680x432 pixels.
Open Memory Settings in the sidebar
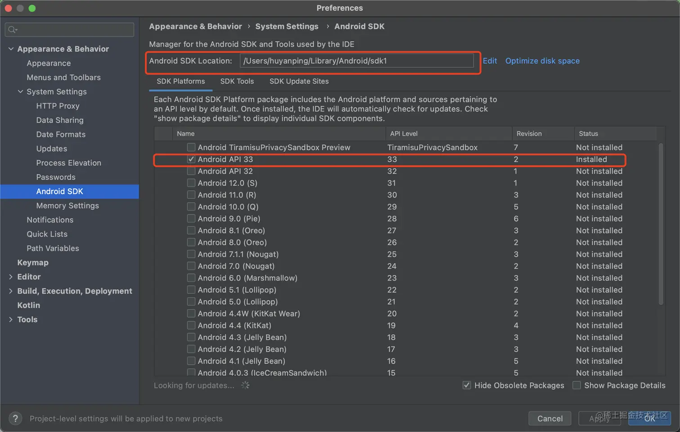(x=67, y=205)
